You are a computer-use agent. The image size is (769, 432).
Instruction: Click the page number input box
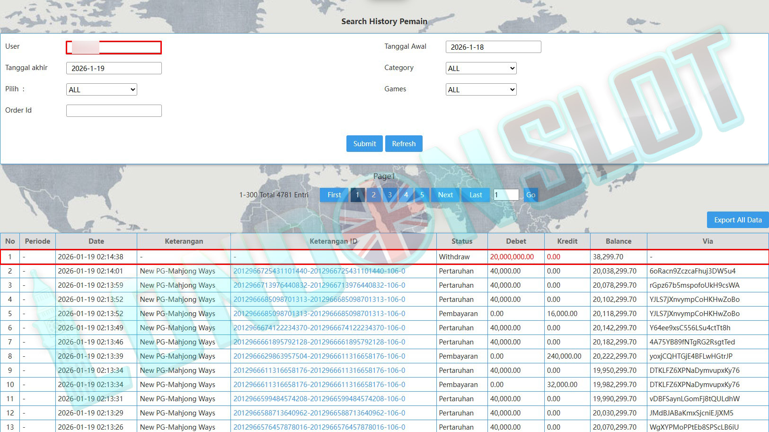(506, 195)
